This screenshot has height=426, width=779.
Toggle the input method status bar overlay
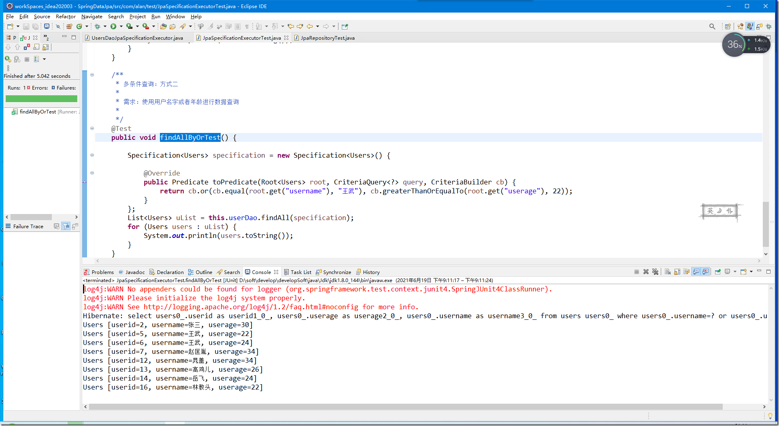pos(720,211)
